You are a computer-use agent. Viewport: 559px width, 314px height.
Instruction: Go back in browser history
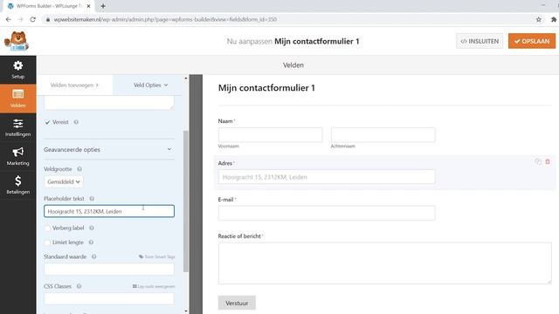click(x=8, y=19)
